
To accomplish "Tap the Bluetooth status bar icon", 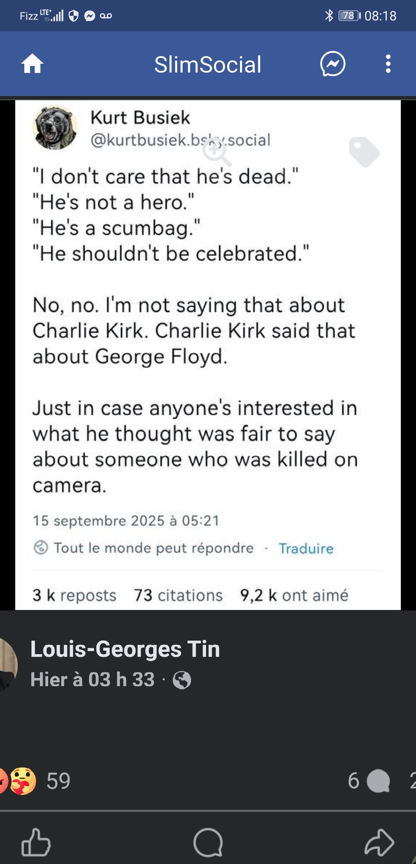I will click(329, 16).
